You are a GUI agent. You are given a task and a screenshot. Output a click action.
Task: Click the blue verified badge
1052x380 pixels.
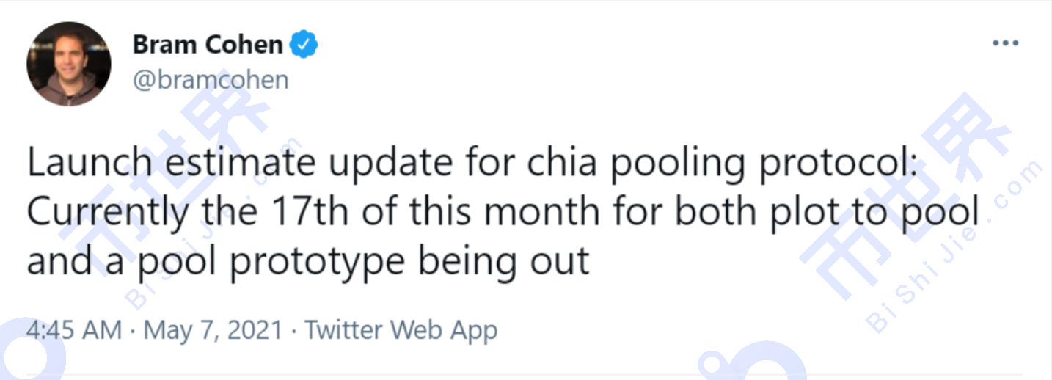click(x=304, y=45)
